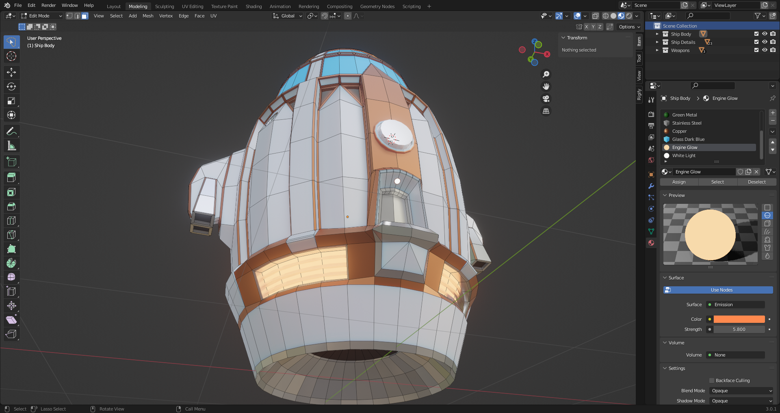
Task: Activate the Knife tool
Action: 11,235
